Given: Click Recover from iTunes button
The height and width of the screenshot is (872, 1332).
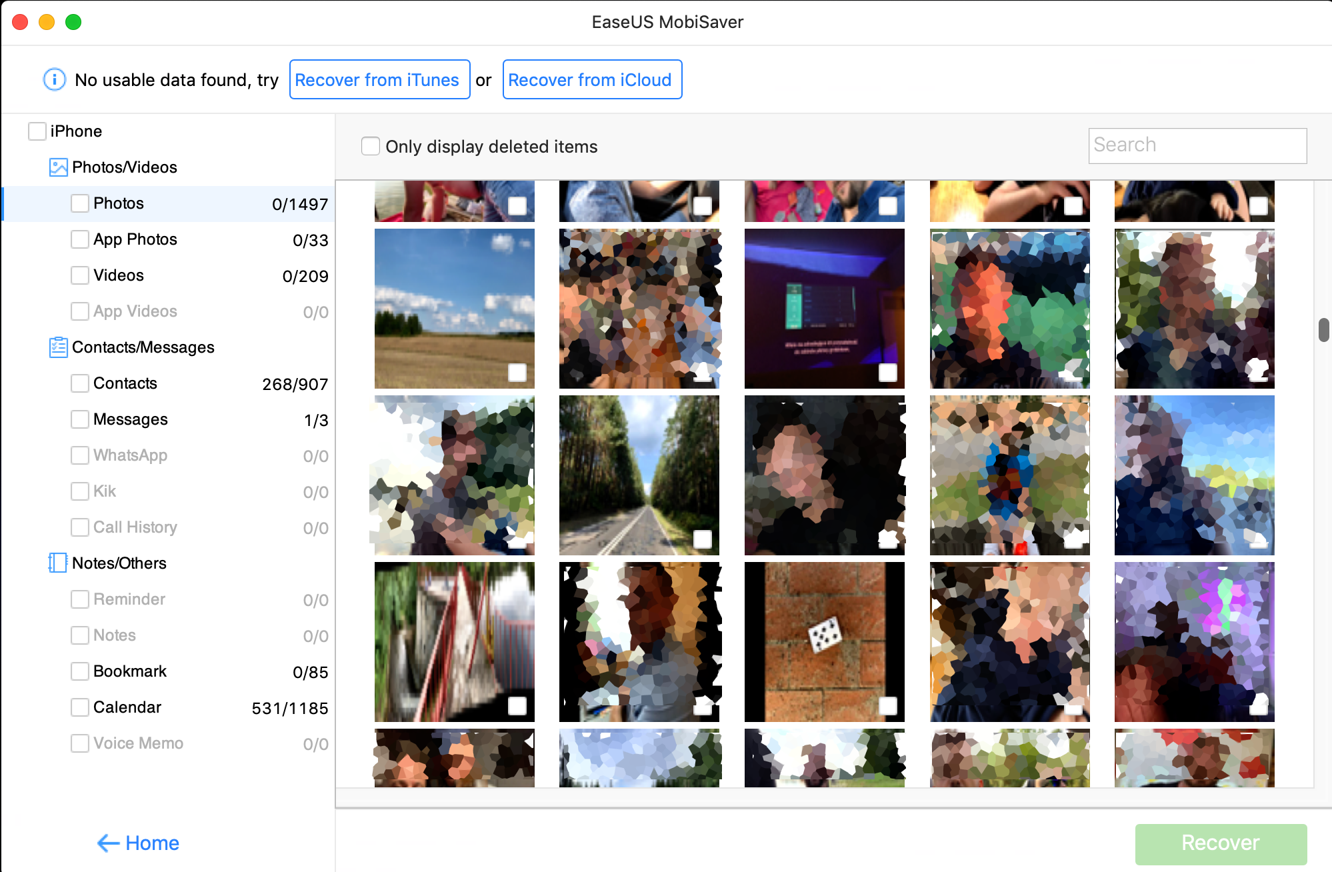Looking at the screenshot, I should [379, 80].
